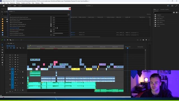
Task: Select the Selection tool arrow
Action: 2,45
